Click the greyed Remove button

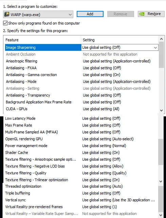[121, 14]
